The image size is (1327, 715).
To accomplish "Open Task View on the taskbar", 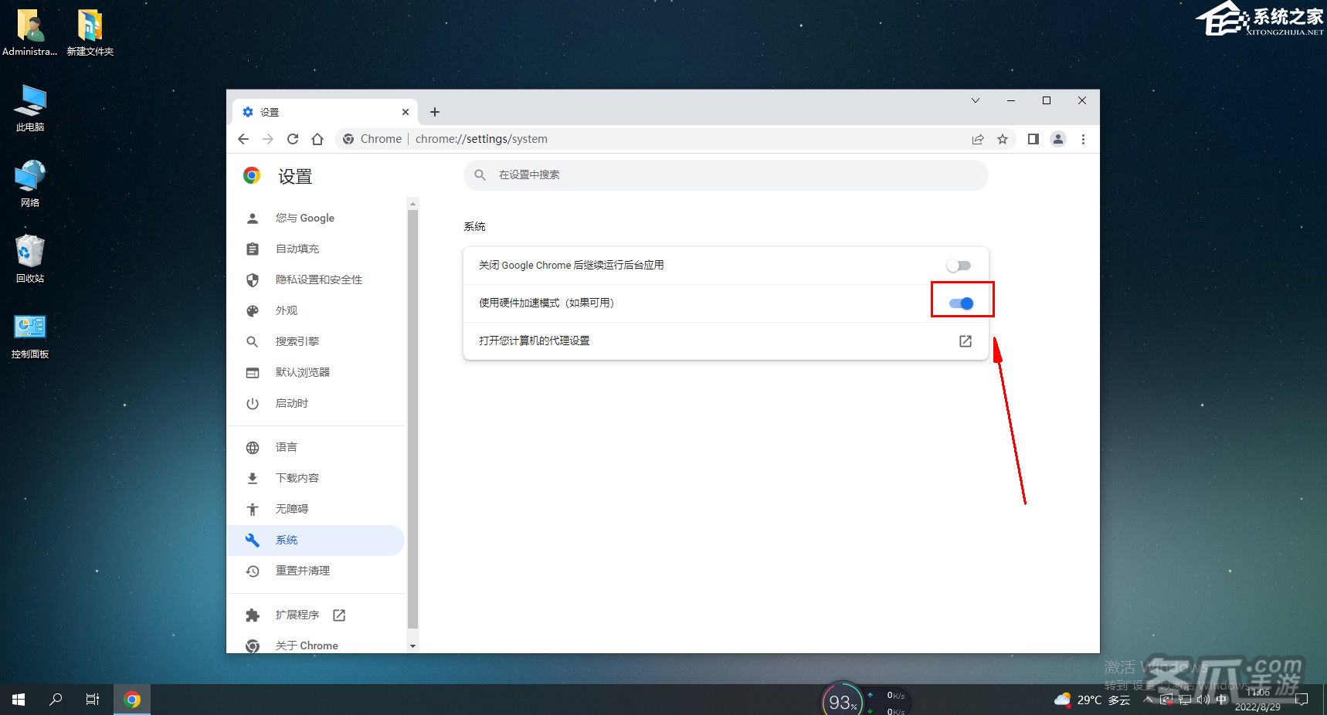I will [93, 700].
